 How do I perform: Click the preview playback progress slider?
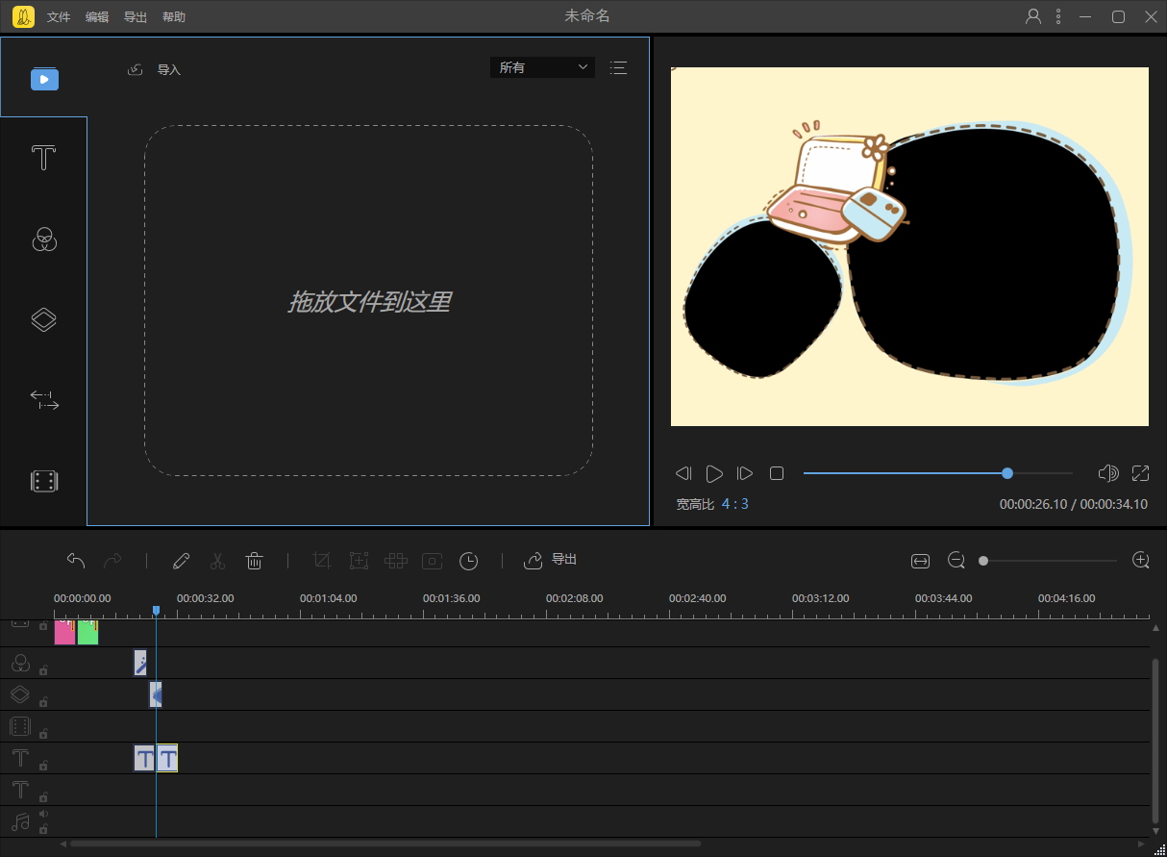point(938,473)
